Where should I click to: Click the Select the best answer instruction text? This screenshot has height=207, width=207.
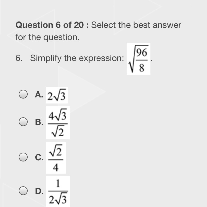coord(136,25)
